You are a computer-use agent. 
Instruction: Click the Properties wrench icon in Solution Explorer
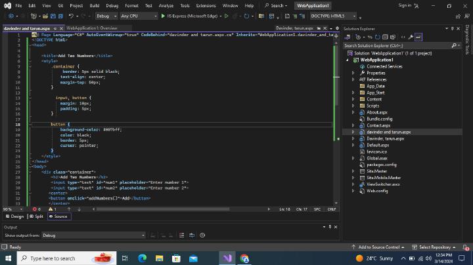point(411,37)
